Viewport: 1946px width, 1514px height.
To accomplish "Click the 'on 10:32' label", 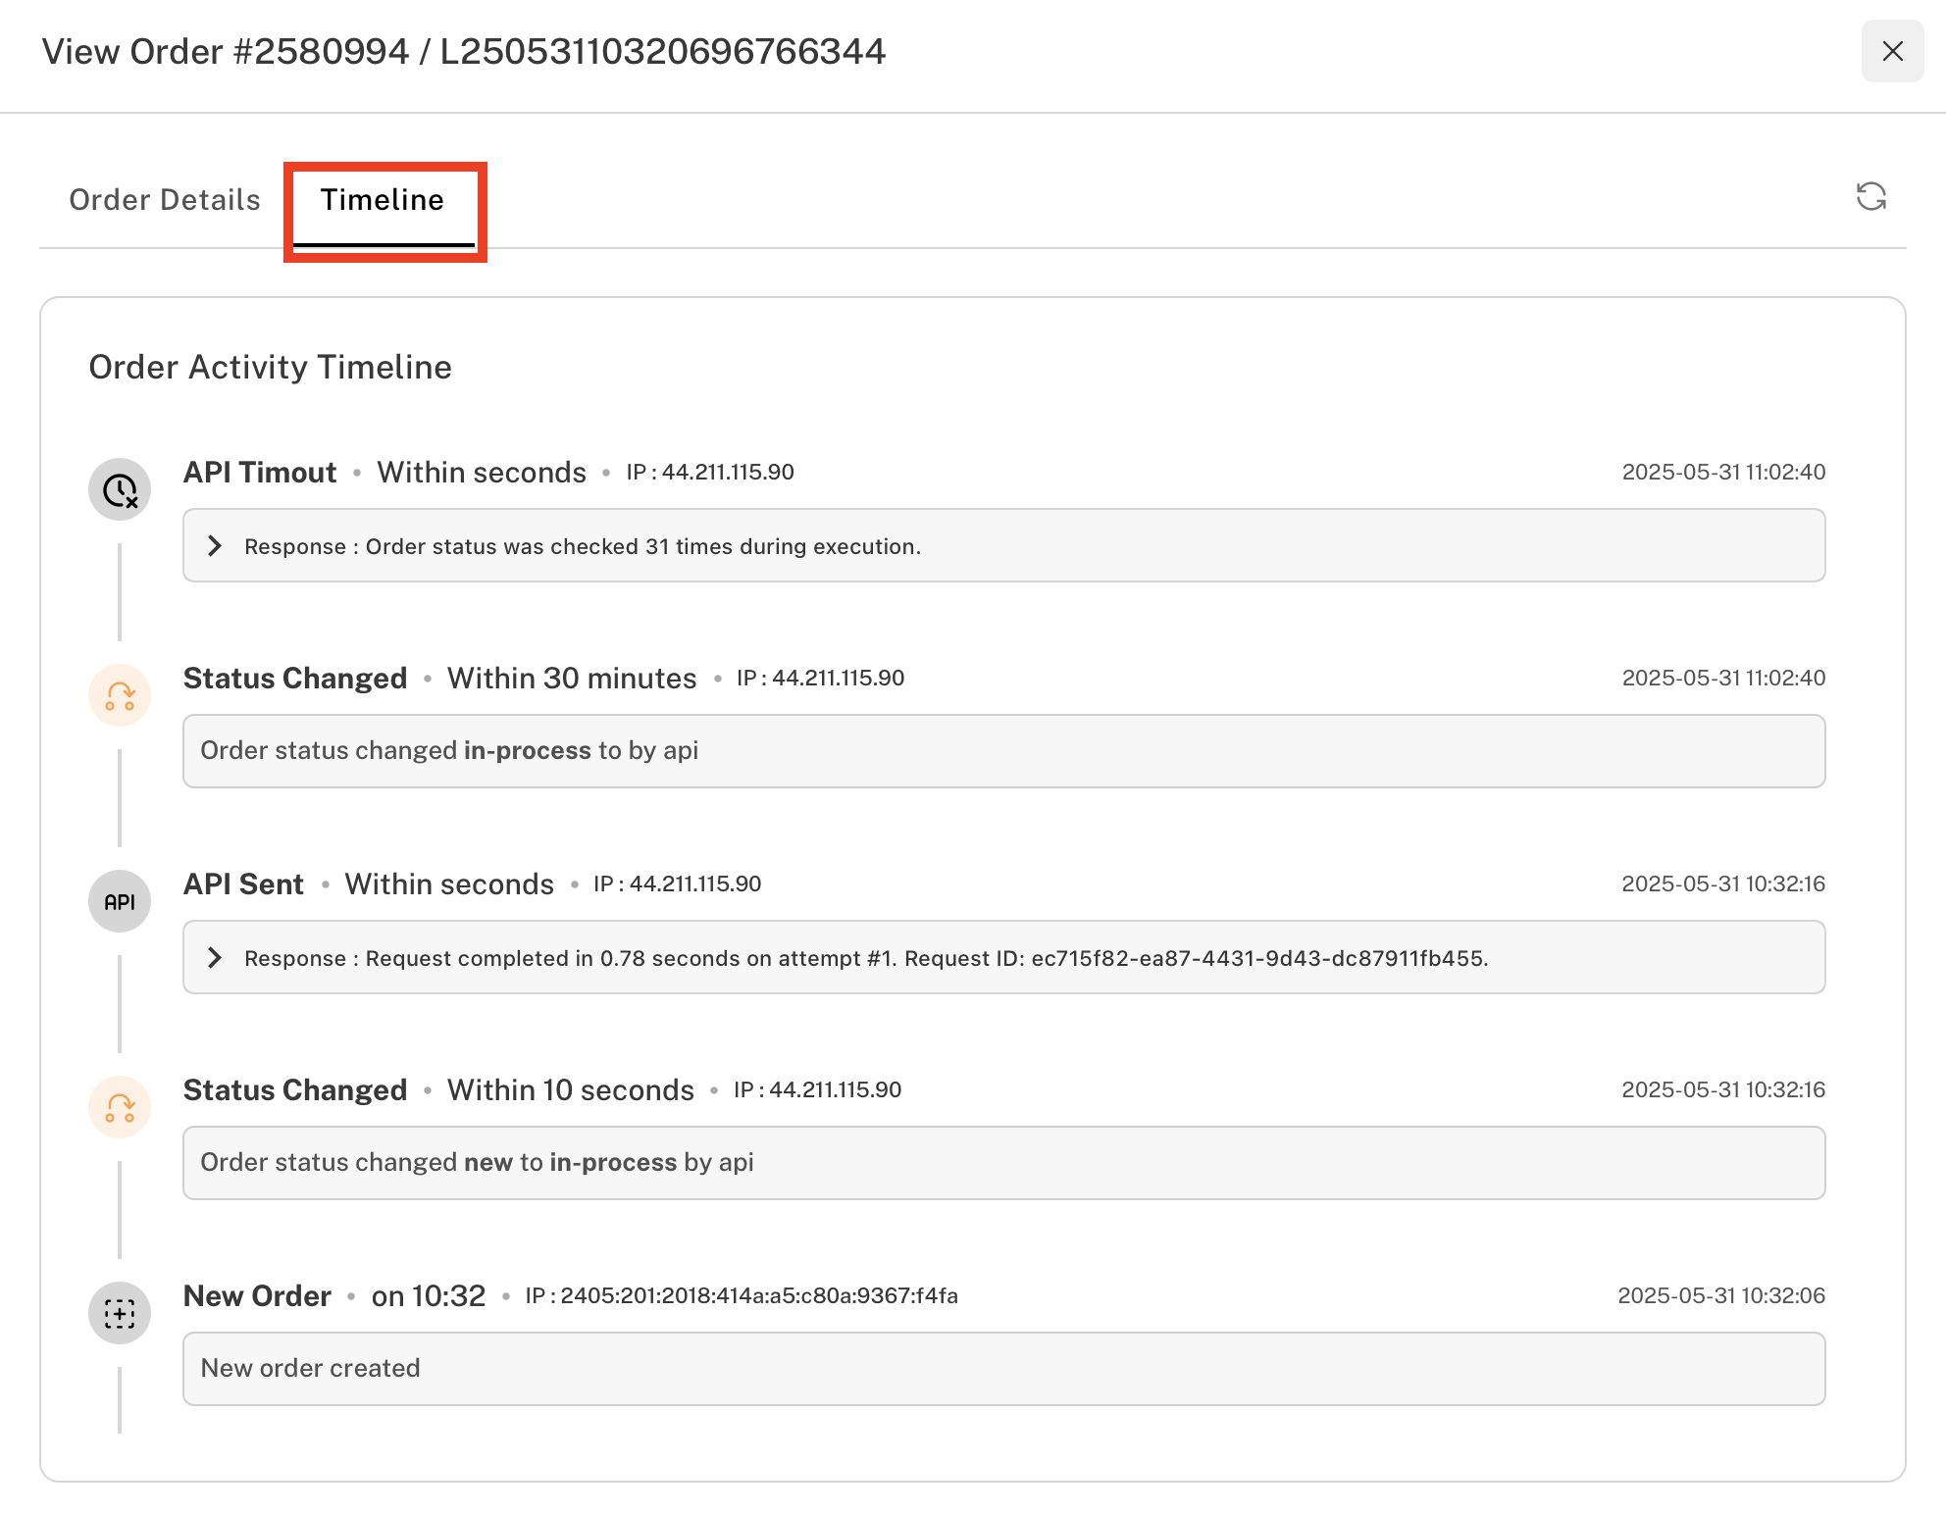I will [x=429, y=1296].
